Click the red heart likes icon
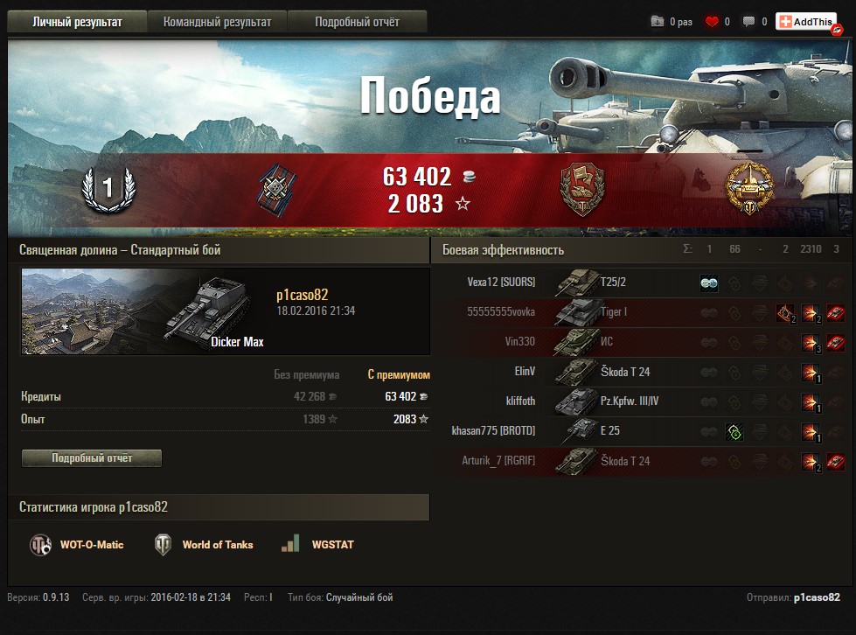 click(x=712, y=22)
